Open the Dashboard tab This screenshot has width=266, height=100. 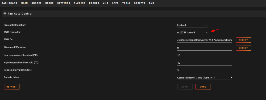pos(9,3)
